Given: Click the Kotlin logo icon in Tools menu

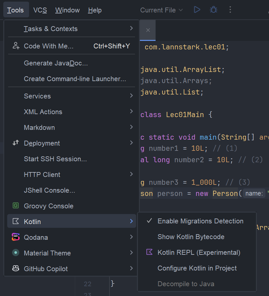Looking at the screenshot, I should (16, 221).
